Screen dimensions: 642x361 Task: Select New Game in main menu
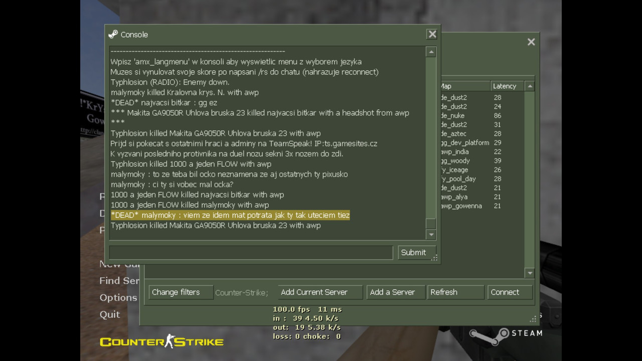[x=119, y=264]
